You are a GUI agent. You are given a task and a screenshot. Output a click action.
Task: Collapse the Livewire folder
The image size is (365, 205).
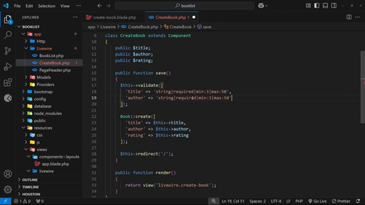tap(44, 48)
